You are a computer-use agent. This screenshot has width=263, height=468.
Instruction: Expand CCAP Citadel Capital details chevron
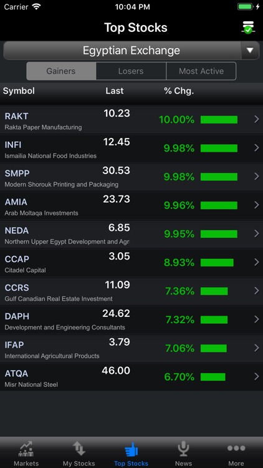256,262
